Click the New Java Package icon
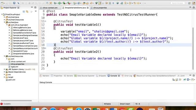The image size is (196, 110). [x=74, y=3]
